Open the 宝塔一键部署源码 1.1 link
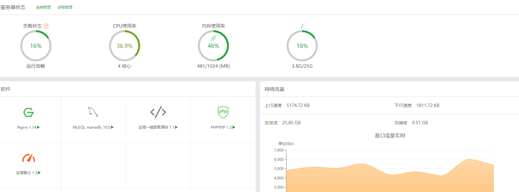 tap(156, 127)
